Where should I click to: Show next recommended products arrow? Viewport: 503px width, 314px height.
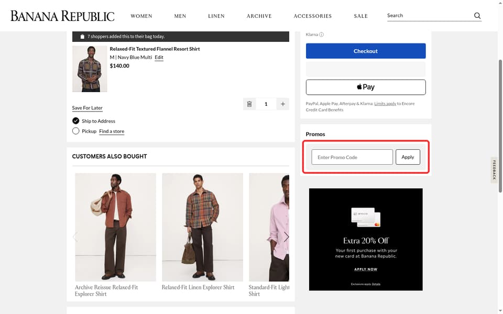click(286, 237)
